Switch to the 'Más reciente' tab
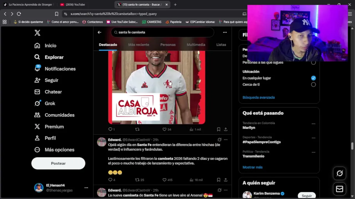Screen dimensions: 355x199 (x=139, y=45)
